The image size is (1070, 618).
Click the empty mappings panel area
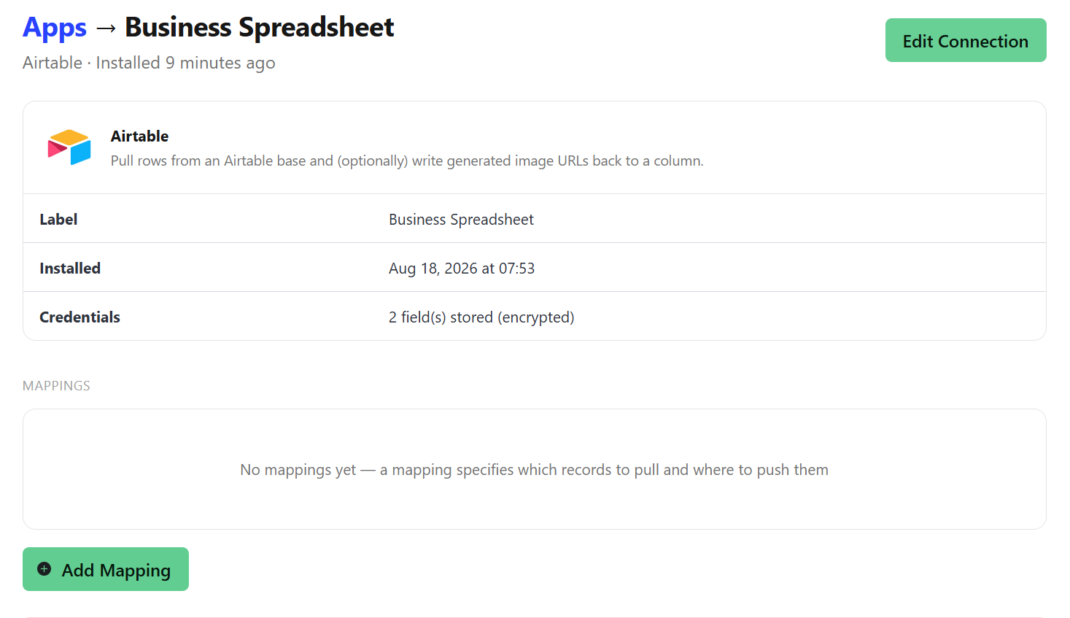(535, 469)
